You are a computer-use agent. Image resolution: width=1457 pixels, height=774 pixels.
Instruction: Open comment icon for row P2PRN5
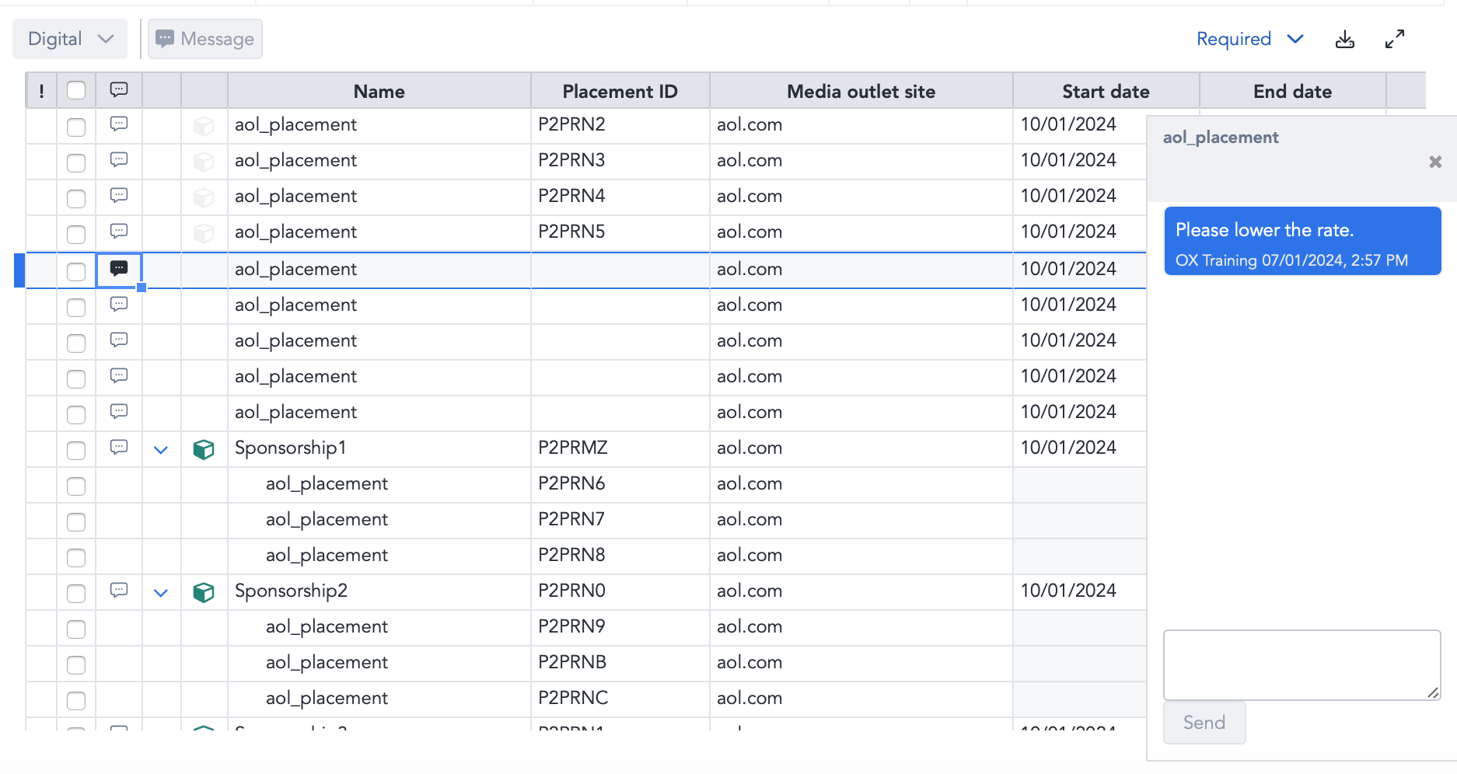coord(119,231)
